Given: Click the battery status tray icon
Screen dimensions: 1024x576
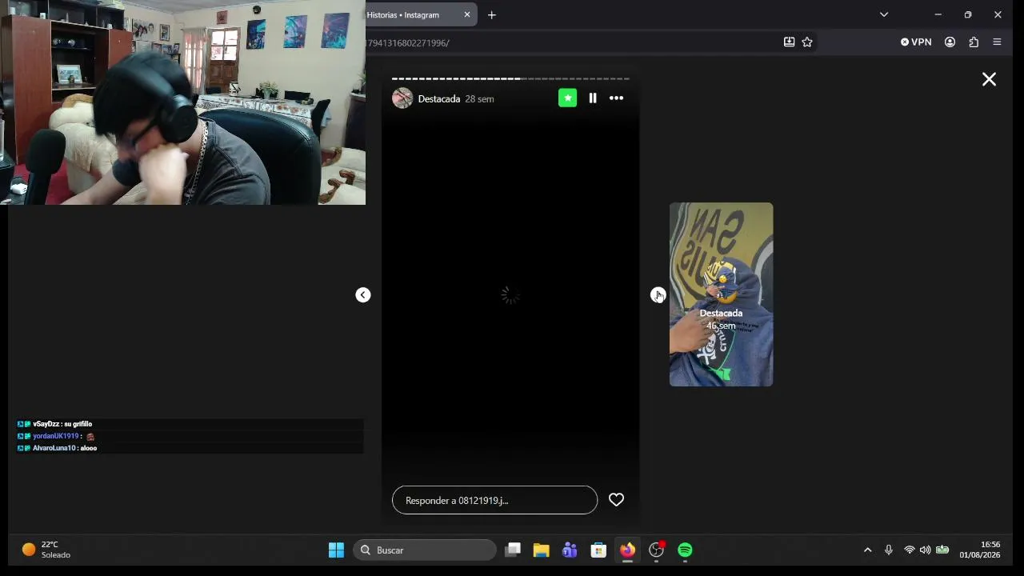Looking at the screenshot, I should pos(942,550).
